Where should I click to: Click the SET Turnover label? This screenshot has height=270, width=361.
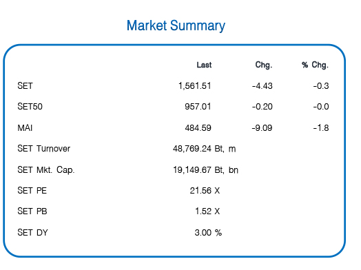tap(43, 149)
